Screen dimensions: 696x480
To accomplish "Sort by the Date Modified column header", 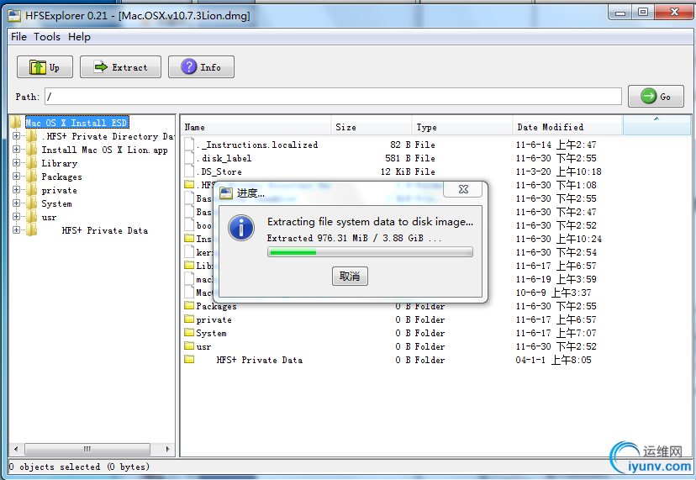I will coord(567,127).
